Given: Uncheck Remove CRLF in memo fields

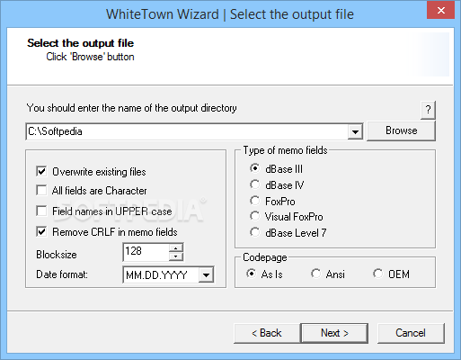Looking at the screenshot, I should (41, 231).
